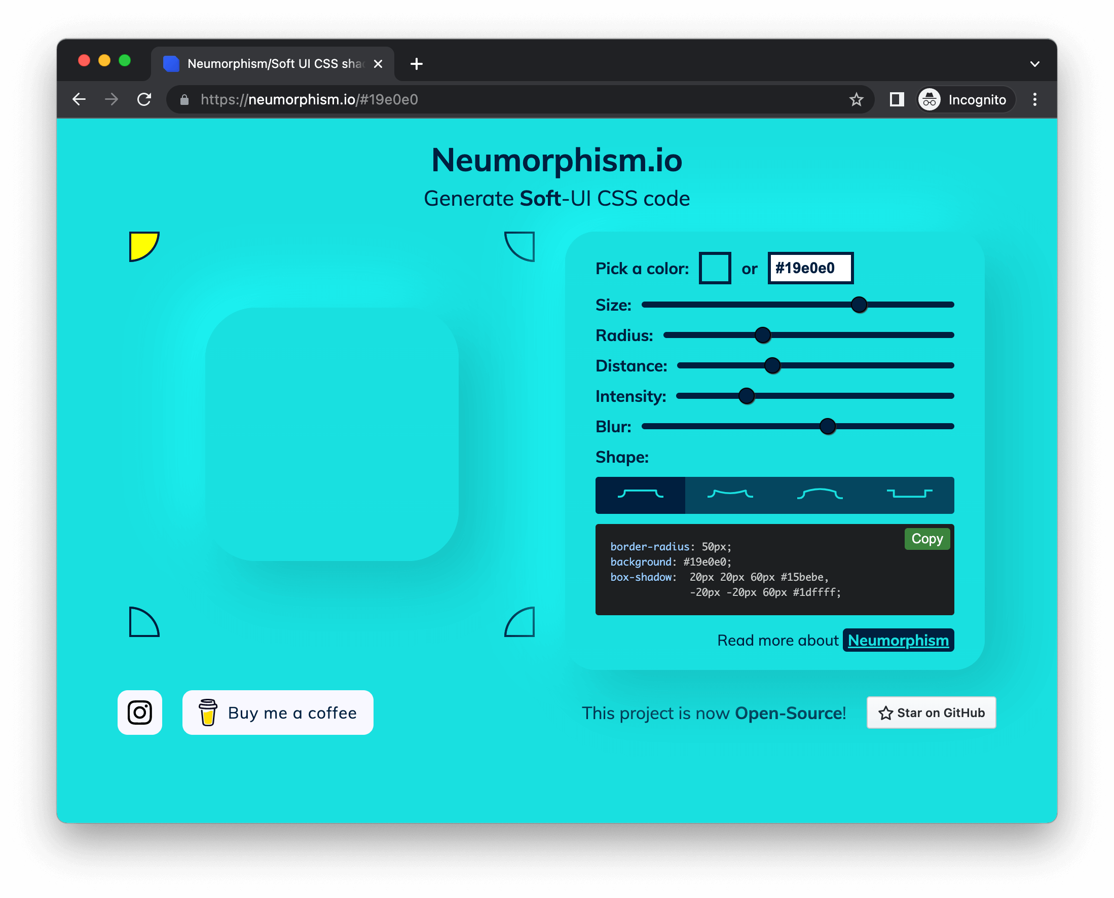Bookmark this page with star icon
1114x898 pixels.
[x=856, y=99]
